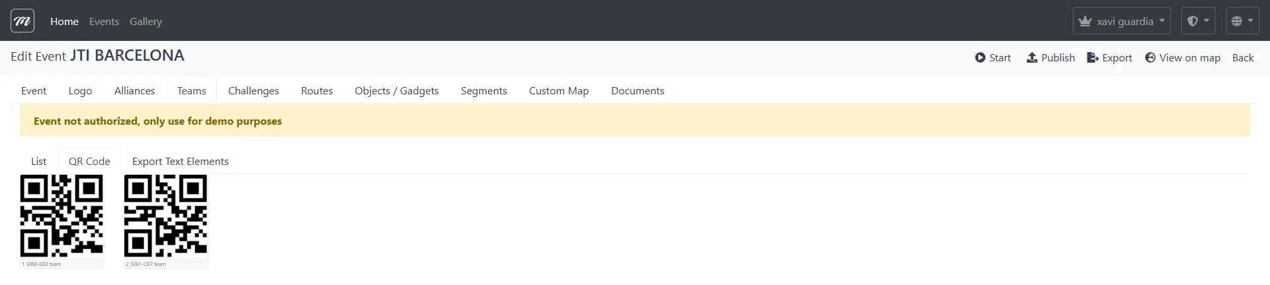Click the second team QR code

point(165,216)
